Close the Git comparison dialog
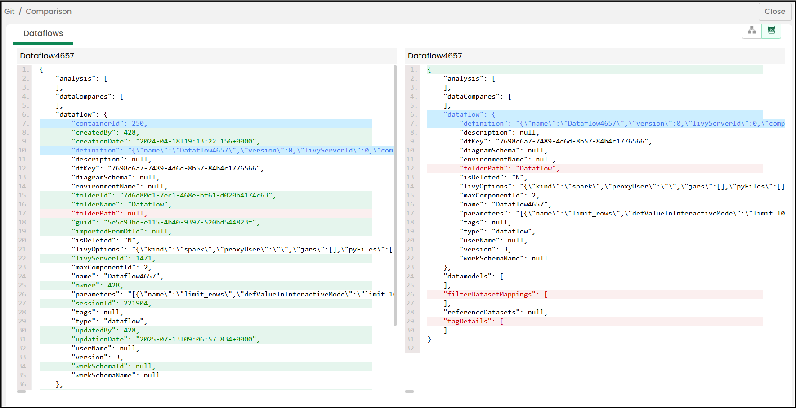Viewport: 796px width, 408px height. coord(774,12)
